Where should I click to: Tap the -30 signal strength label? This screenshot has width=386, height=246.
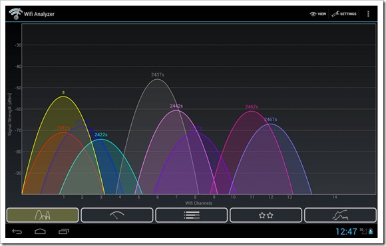[18, 45]
